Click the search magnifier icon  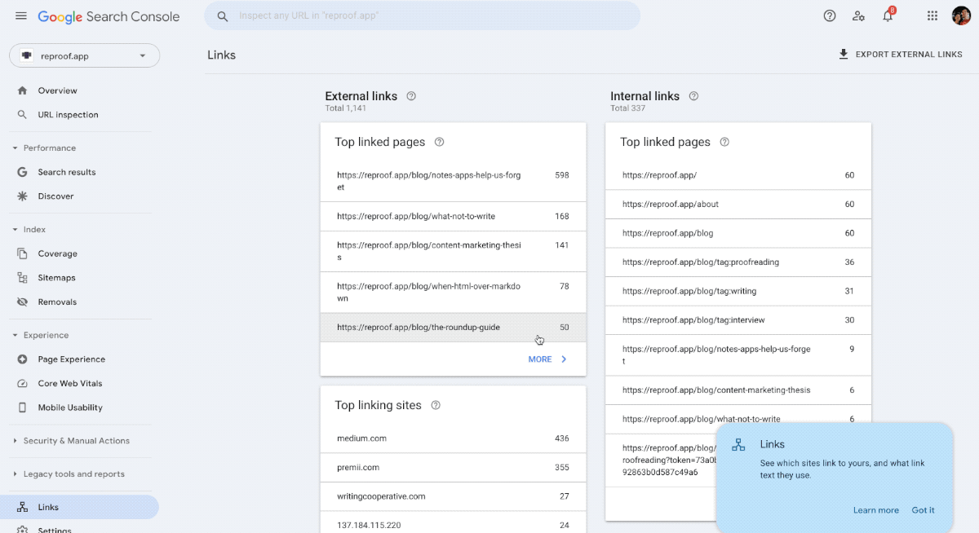coord(222,16)
